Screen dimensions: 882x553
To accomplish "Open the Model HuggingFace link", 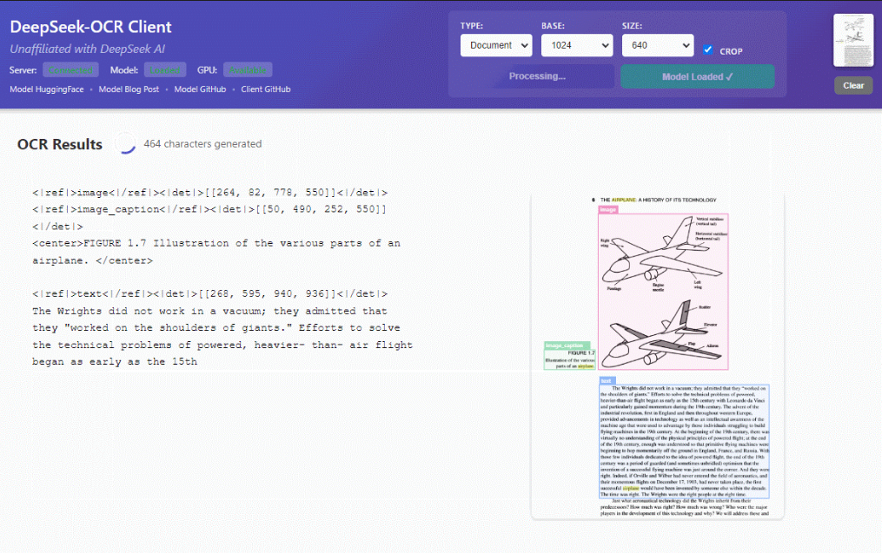I will coord(50,89).
